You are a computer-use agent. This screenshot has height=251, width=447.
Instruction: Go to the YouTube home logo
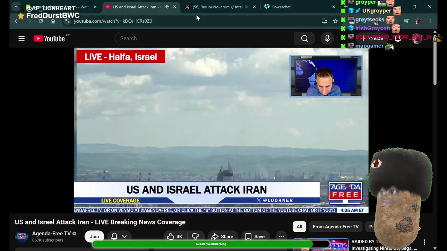click(49, 38)
